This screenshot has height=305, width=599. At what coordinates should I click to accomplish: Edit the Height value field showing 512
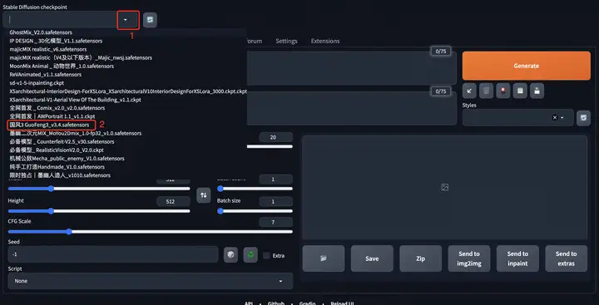point(173,201)
